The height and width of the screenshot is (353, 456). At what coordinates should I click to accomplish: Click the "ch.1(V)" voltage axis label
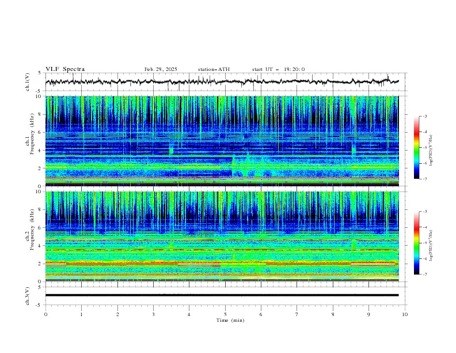[x=28, y=82]
